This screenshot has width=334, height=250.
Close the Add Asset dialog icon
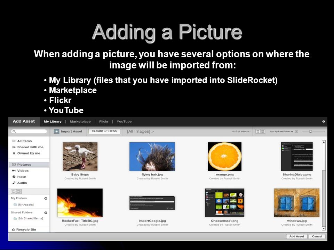tap(324, 122)
